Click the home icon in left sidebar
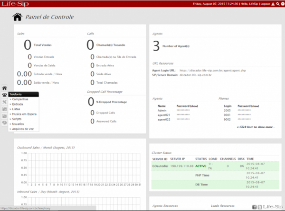 pyautogui.click(x=5, y=88)
